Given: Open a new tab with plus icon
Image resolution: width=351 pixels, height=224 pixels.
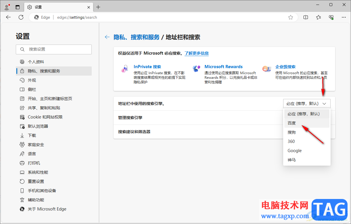Looking at the screenshot, I should pyautogui.click(x=98, y=7).
